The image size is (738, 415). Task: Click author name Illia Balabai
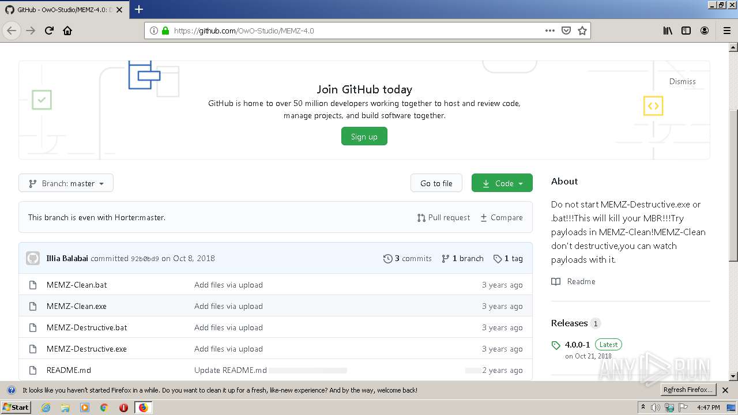pos(67,258)
